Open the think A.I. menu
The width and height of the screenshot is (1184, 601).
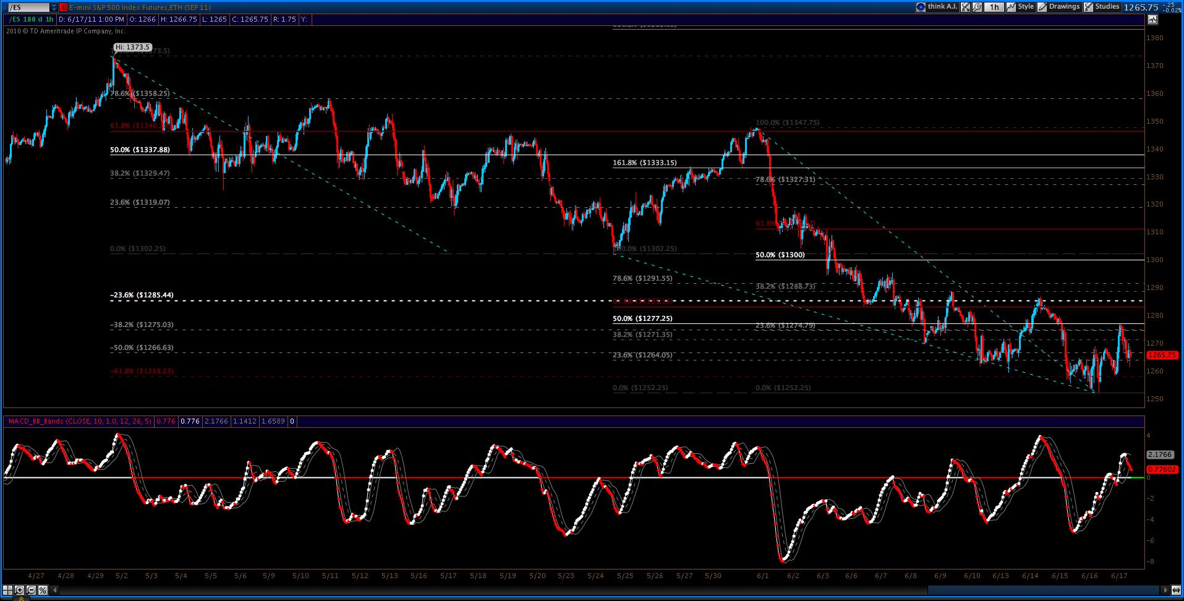coord(942,7)
